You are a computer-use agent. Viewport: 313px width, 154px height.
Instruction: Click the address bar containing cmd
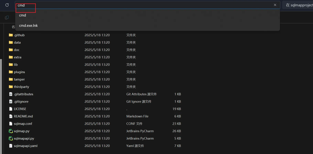pos(148,5)
